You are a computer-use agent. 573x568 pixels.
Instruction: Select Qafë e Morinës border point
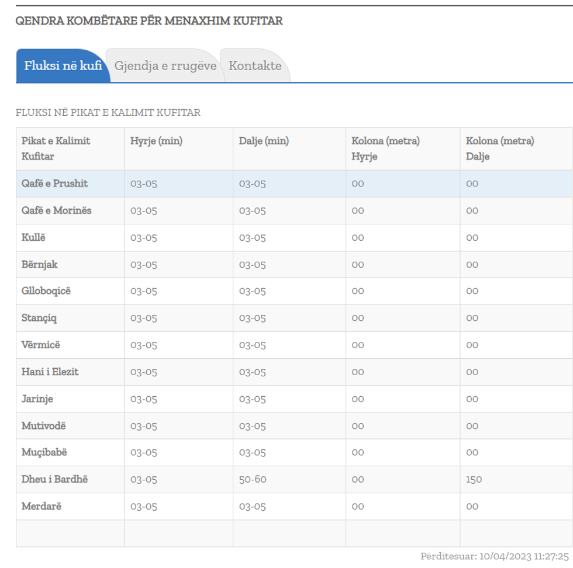click(56, 210)
